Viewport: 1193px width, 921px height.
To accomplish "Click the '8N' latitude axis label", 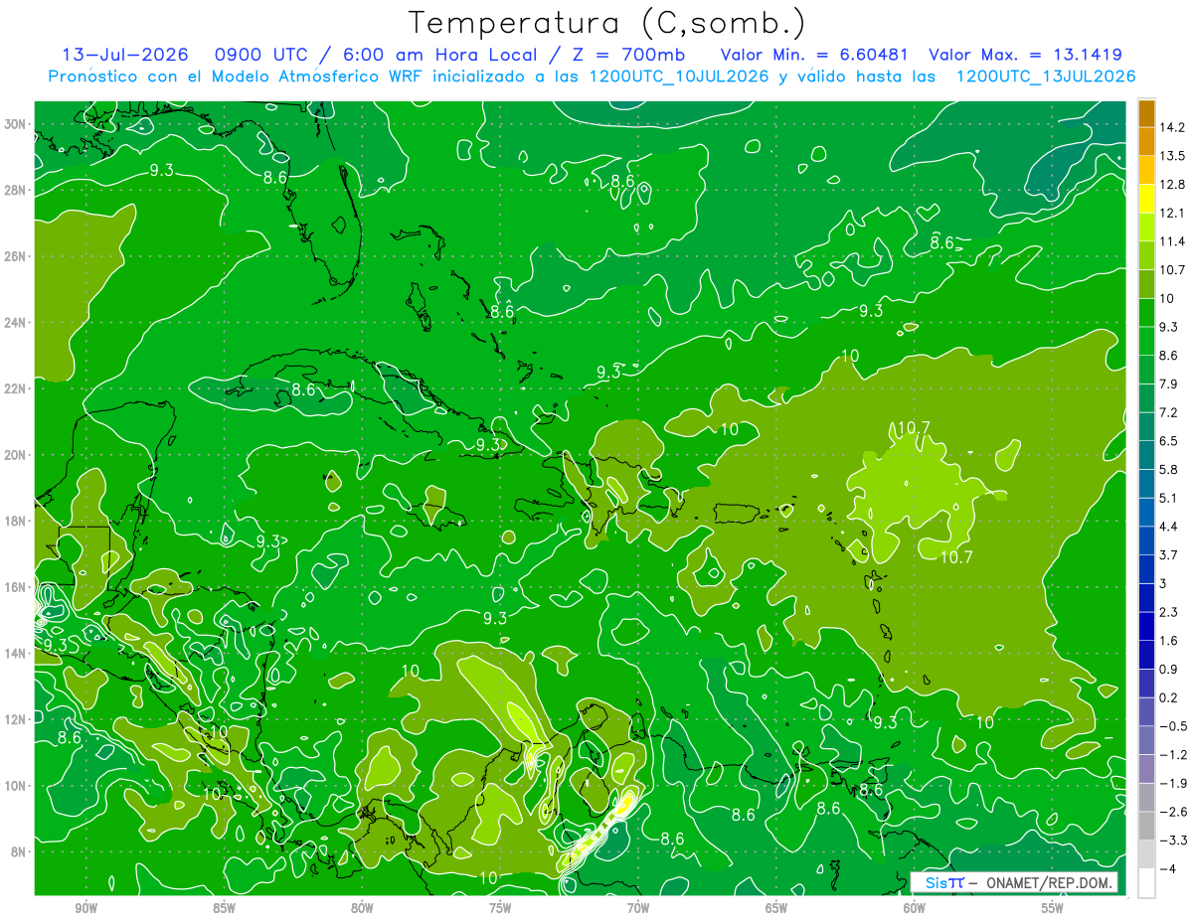I will [x=19, y=852].
